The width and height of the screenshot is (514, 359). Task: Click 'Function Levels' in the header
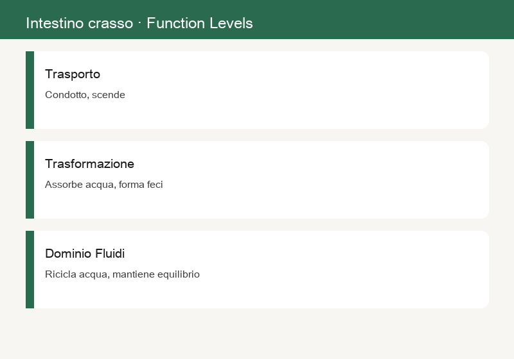(x=200, y=23)
